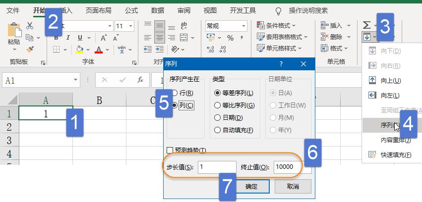Screen dimensions: 422x202
Task: Open the 文件 tab
Action: tap(13, 10)
